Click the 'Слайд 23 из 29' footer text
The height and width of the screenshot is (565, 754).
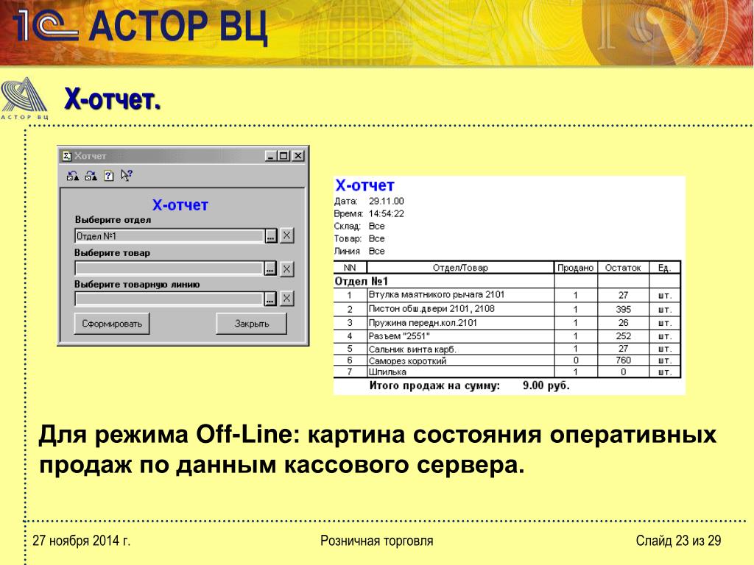pos(678,541)
